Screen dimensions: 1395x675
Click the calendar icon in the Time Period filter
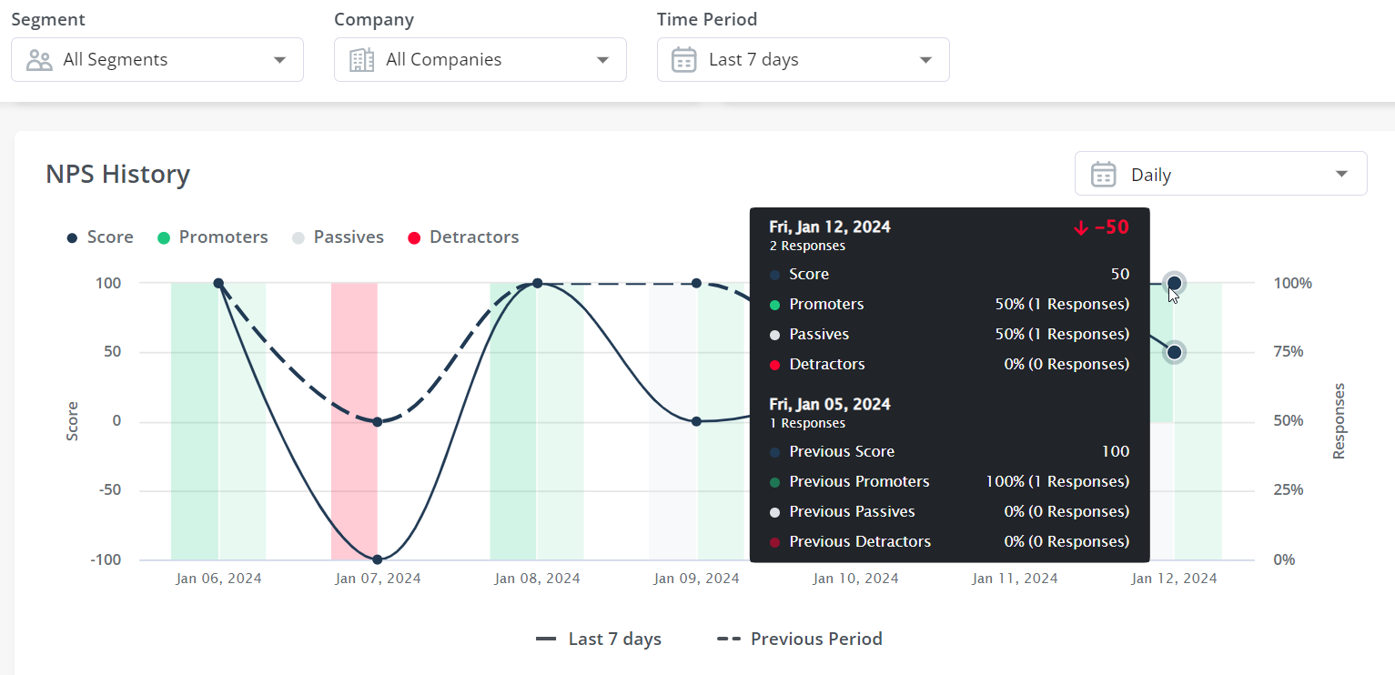tap(683, 58)
